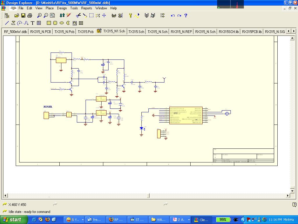The width and height of the screenshot is (298, 224).
Task: Select the Place Line drawing tool
Action: 7,23
